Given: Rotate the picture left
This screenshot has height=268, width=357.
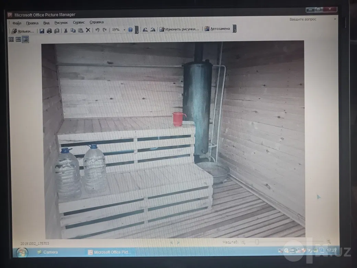Looking at the screenshot, I should [145, 30].
